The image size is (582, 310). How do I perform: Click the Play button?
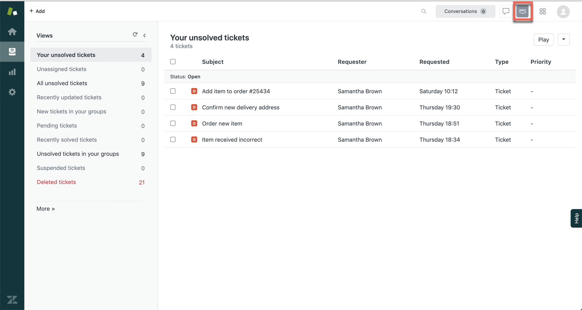pos(543,40)
